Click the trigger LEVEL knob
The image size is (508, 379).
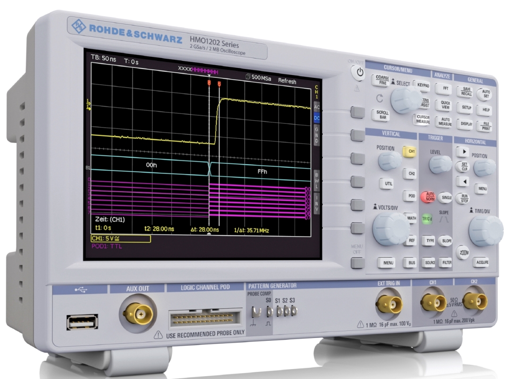click(440, 165)
